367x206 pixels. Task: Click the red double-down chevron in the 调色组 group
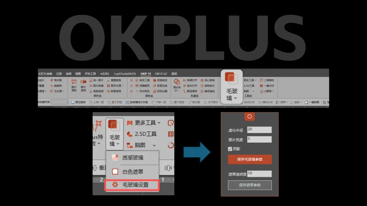132,80
